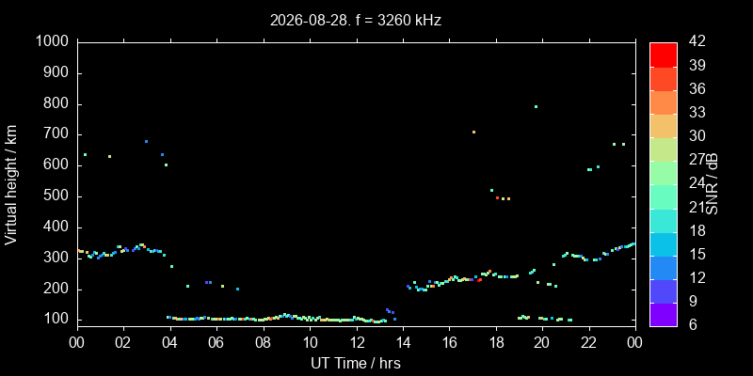Click the UT Time x-axis label
753x376 pixels.
click(356, 363)
